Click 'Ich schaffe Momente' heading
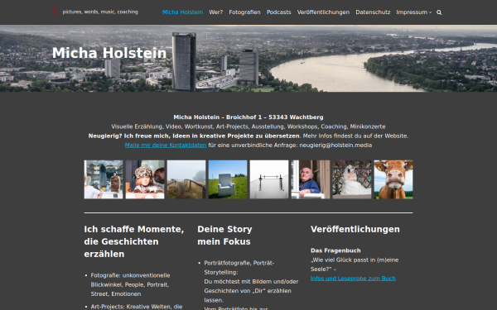Image resolution: width=497 pixels, height=310 pixels. pos(133,241)
